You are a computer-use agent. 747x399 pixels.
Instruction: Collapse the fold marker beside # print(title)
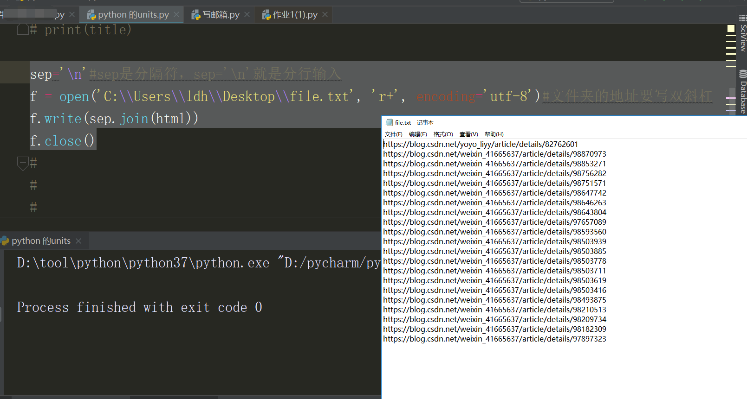pyautogui.click(x=22, y=30)
